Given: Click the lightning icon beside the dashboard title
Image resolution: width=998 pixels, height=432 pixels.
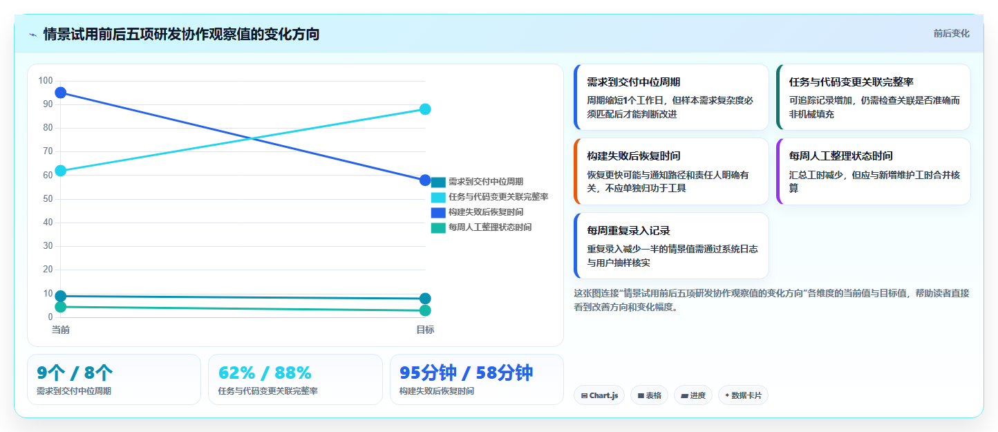Looking at the screenshot, I should coord(32,34).
